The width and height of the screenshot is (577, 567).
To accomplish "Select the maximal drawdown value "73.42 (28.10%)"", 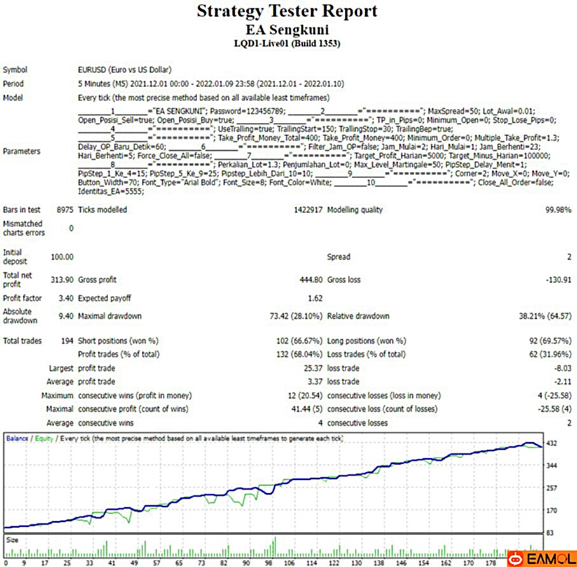I will point(296,316).
